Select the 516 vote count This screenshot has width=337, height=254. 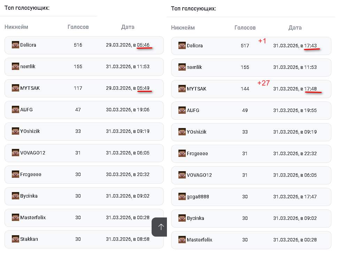click(78, 45)
